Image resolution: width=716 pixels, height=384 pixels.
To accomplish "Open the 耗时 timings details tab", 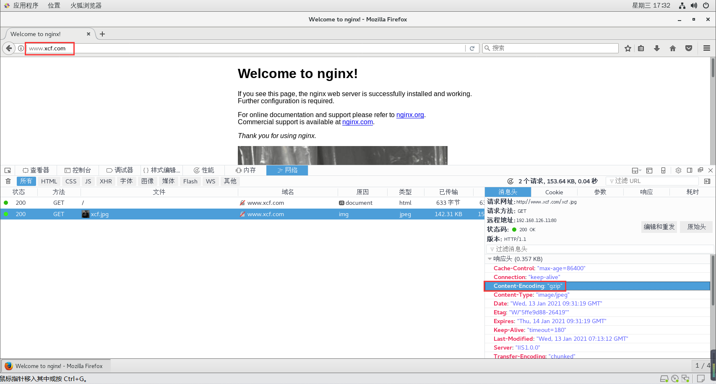I will click(x=693, y=192).
